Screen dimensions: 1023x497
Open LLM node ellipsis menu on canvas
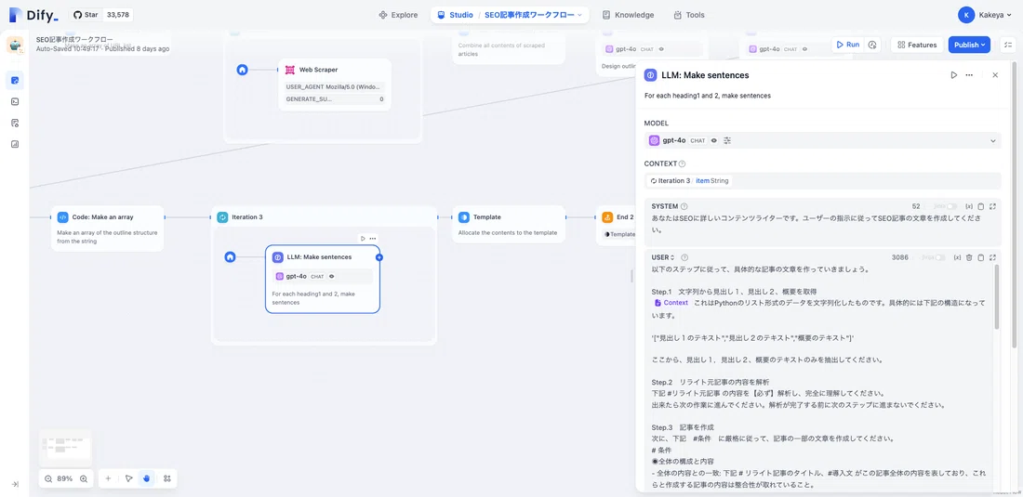coord(373,239)
